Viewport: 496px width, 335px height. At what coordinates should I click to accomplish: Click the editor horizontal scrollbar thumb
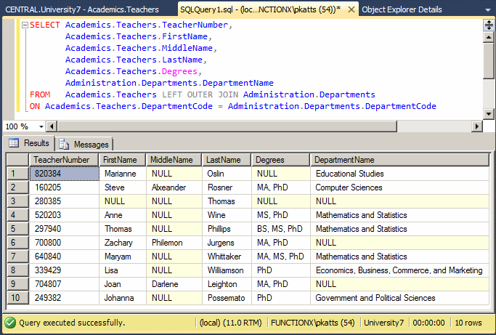[227, 126]
